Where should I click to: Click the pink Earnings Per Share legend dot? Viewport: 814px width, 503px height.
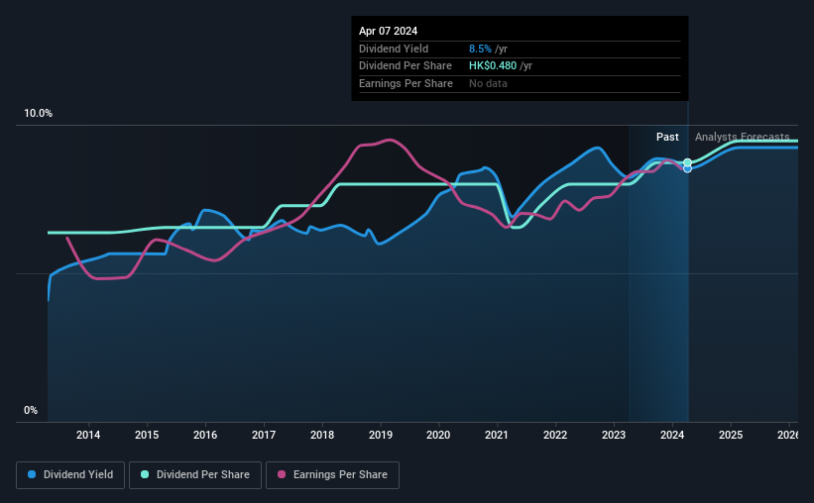pos(282,474)
